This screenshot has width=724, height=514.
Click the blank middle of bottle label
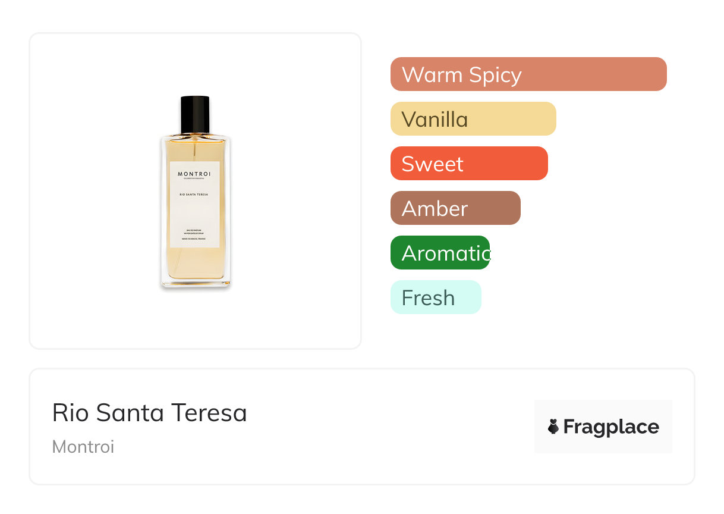click(194, 214)
